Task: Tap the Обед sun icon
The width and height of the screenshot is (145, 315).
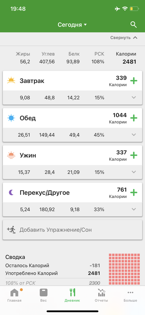Action: (11, 118)
